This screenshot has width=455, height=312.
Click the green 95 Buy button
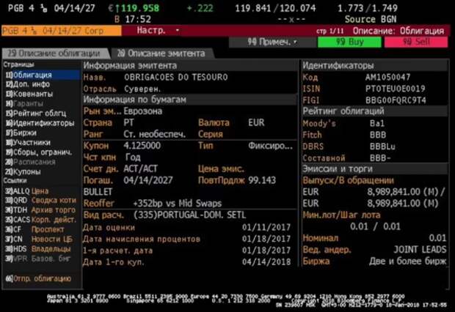349,42
